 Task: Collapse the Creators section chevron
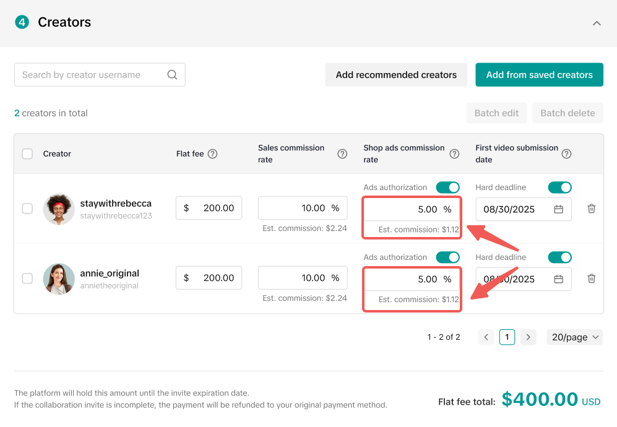(597, 23)
